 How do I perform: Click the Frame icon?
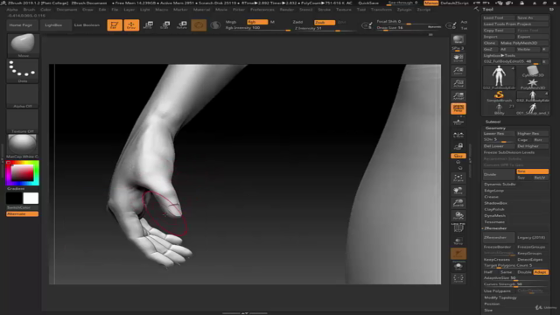click(x=458, y=178)
